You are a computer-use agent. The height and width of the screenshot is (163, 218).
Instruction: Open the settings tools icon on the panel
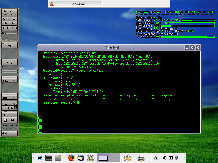tap(128, 158)
